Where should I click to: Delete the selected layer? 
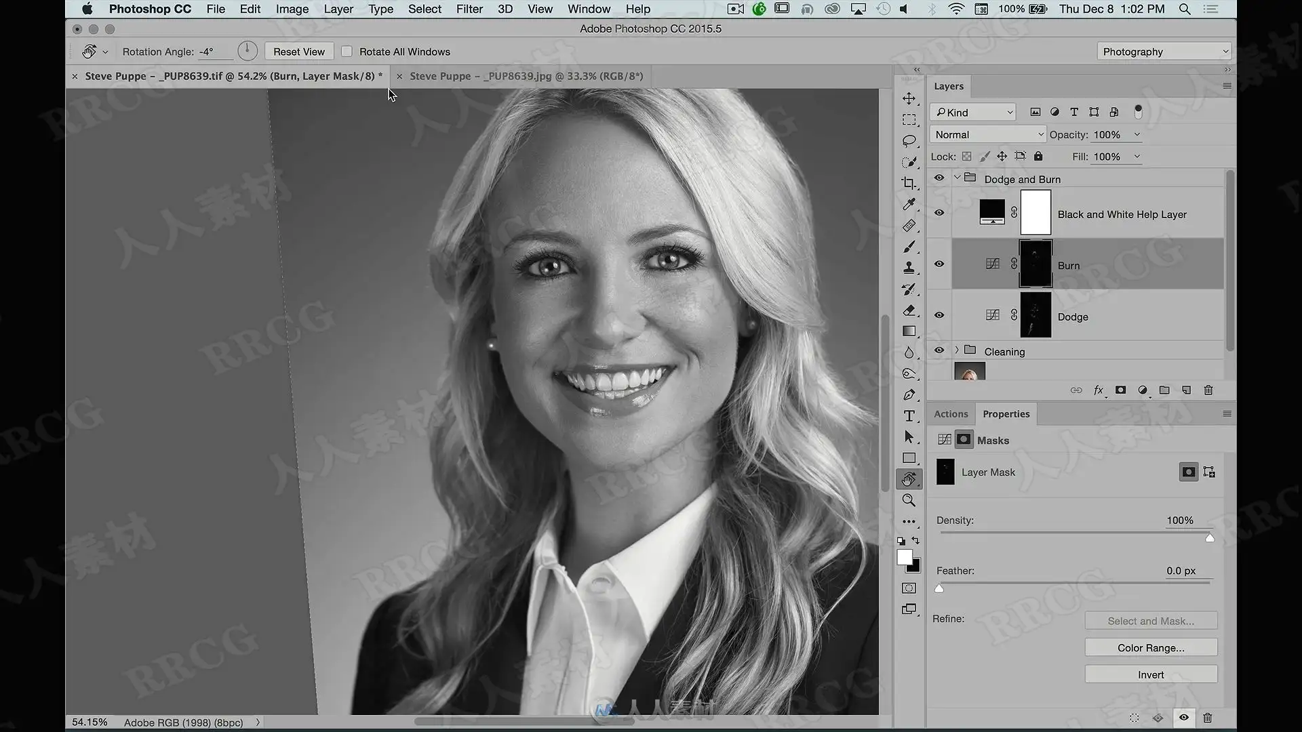[x=1208, y=390]
